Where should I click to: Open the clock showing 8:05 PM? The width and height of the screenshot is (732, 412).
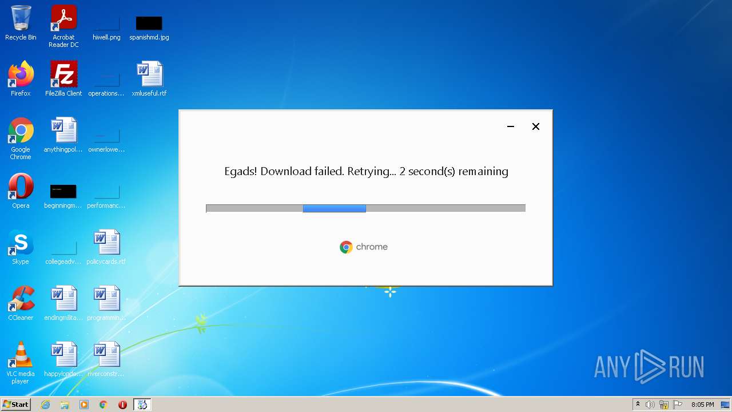pyautogui.click(x=702, y=405)
